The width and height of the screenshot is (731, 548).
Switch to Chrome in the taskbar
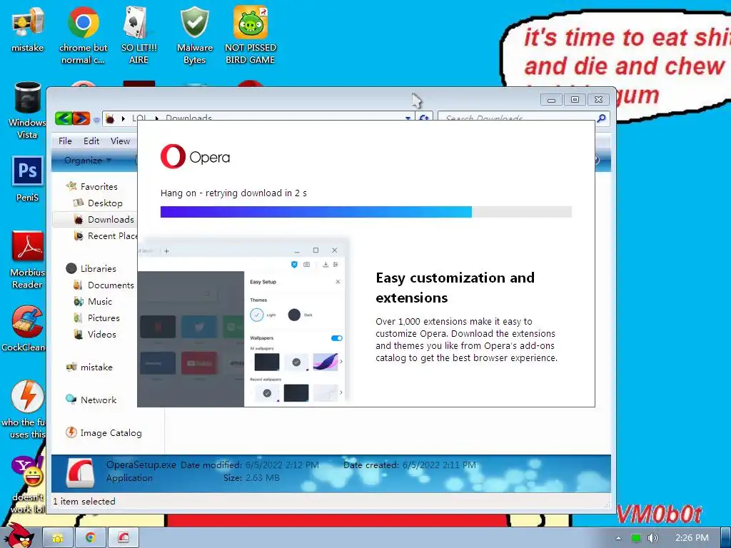[x=91, y=538]
